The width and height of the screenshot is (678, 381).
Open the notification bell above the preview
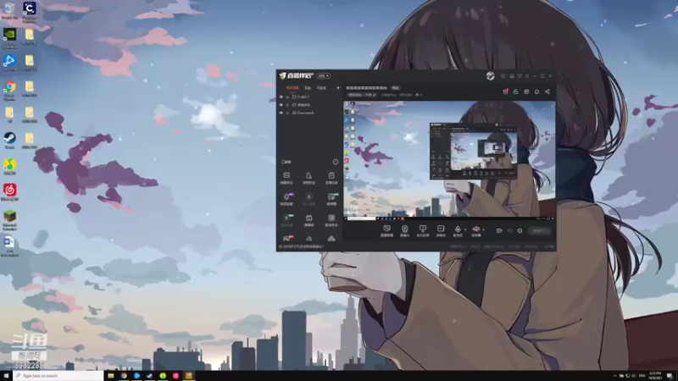point(536,91)
